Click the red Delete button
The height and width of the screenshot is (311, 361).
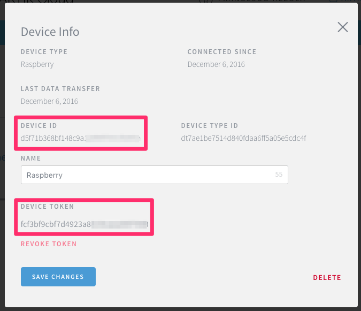[x=327, y=277]
